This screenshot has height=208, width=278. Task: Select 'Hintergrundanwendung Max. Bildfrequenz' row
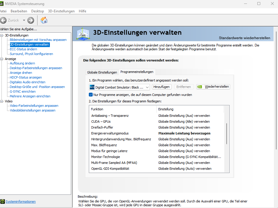click(157, 139)
